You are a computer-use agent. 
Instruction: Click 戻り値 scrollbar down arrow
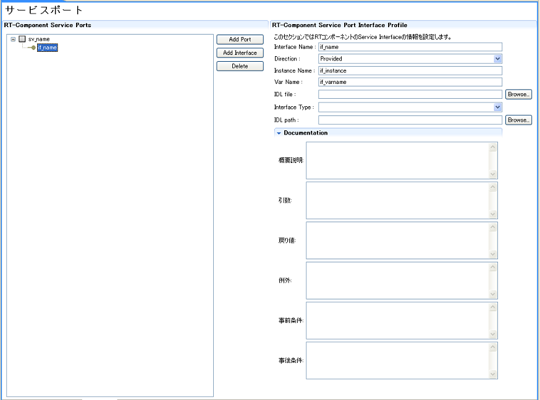click(493, 254)
